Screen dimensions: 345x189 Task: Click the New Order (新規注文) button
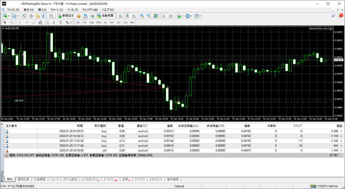point(66,16)
